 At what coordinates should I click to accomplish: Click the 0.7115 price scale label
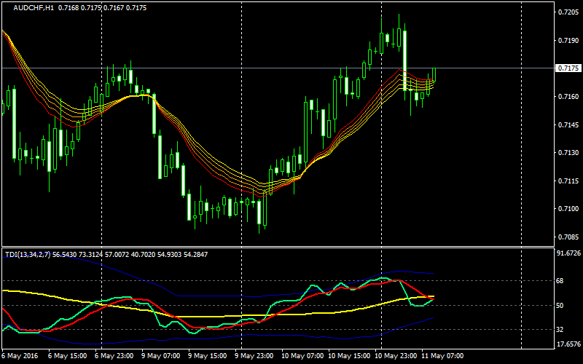point(568,181)
